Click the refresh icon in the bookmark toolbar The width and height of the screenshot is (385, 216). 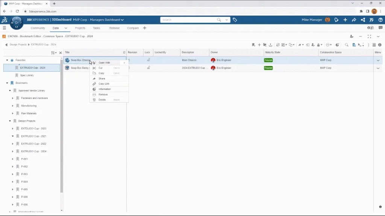(x=278, y=45)
